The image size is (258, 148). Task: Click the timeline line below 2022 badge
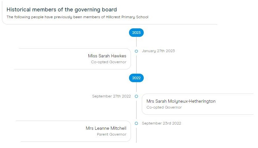[136, 87]
